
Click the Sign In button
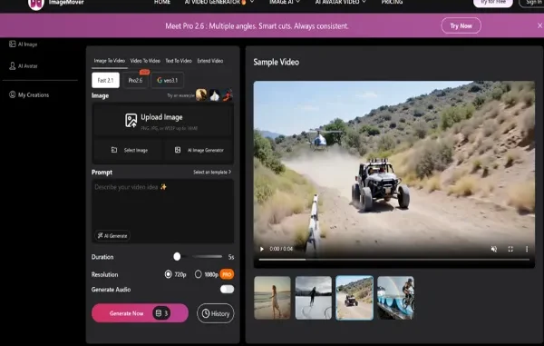click(532, 3)
